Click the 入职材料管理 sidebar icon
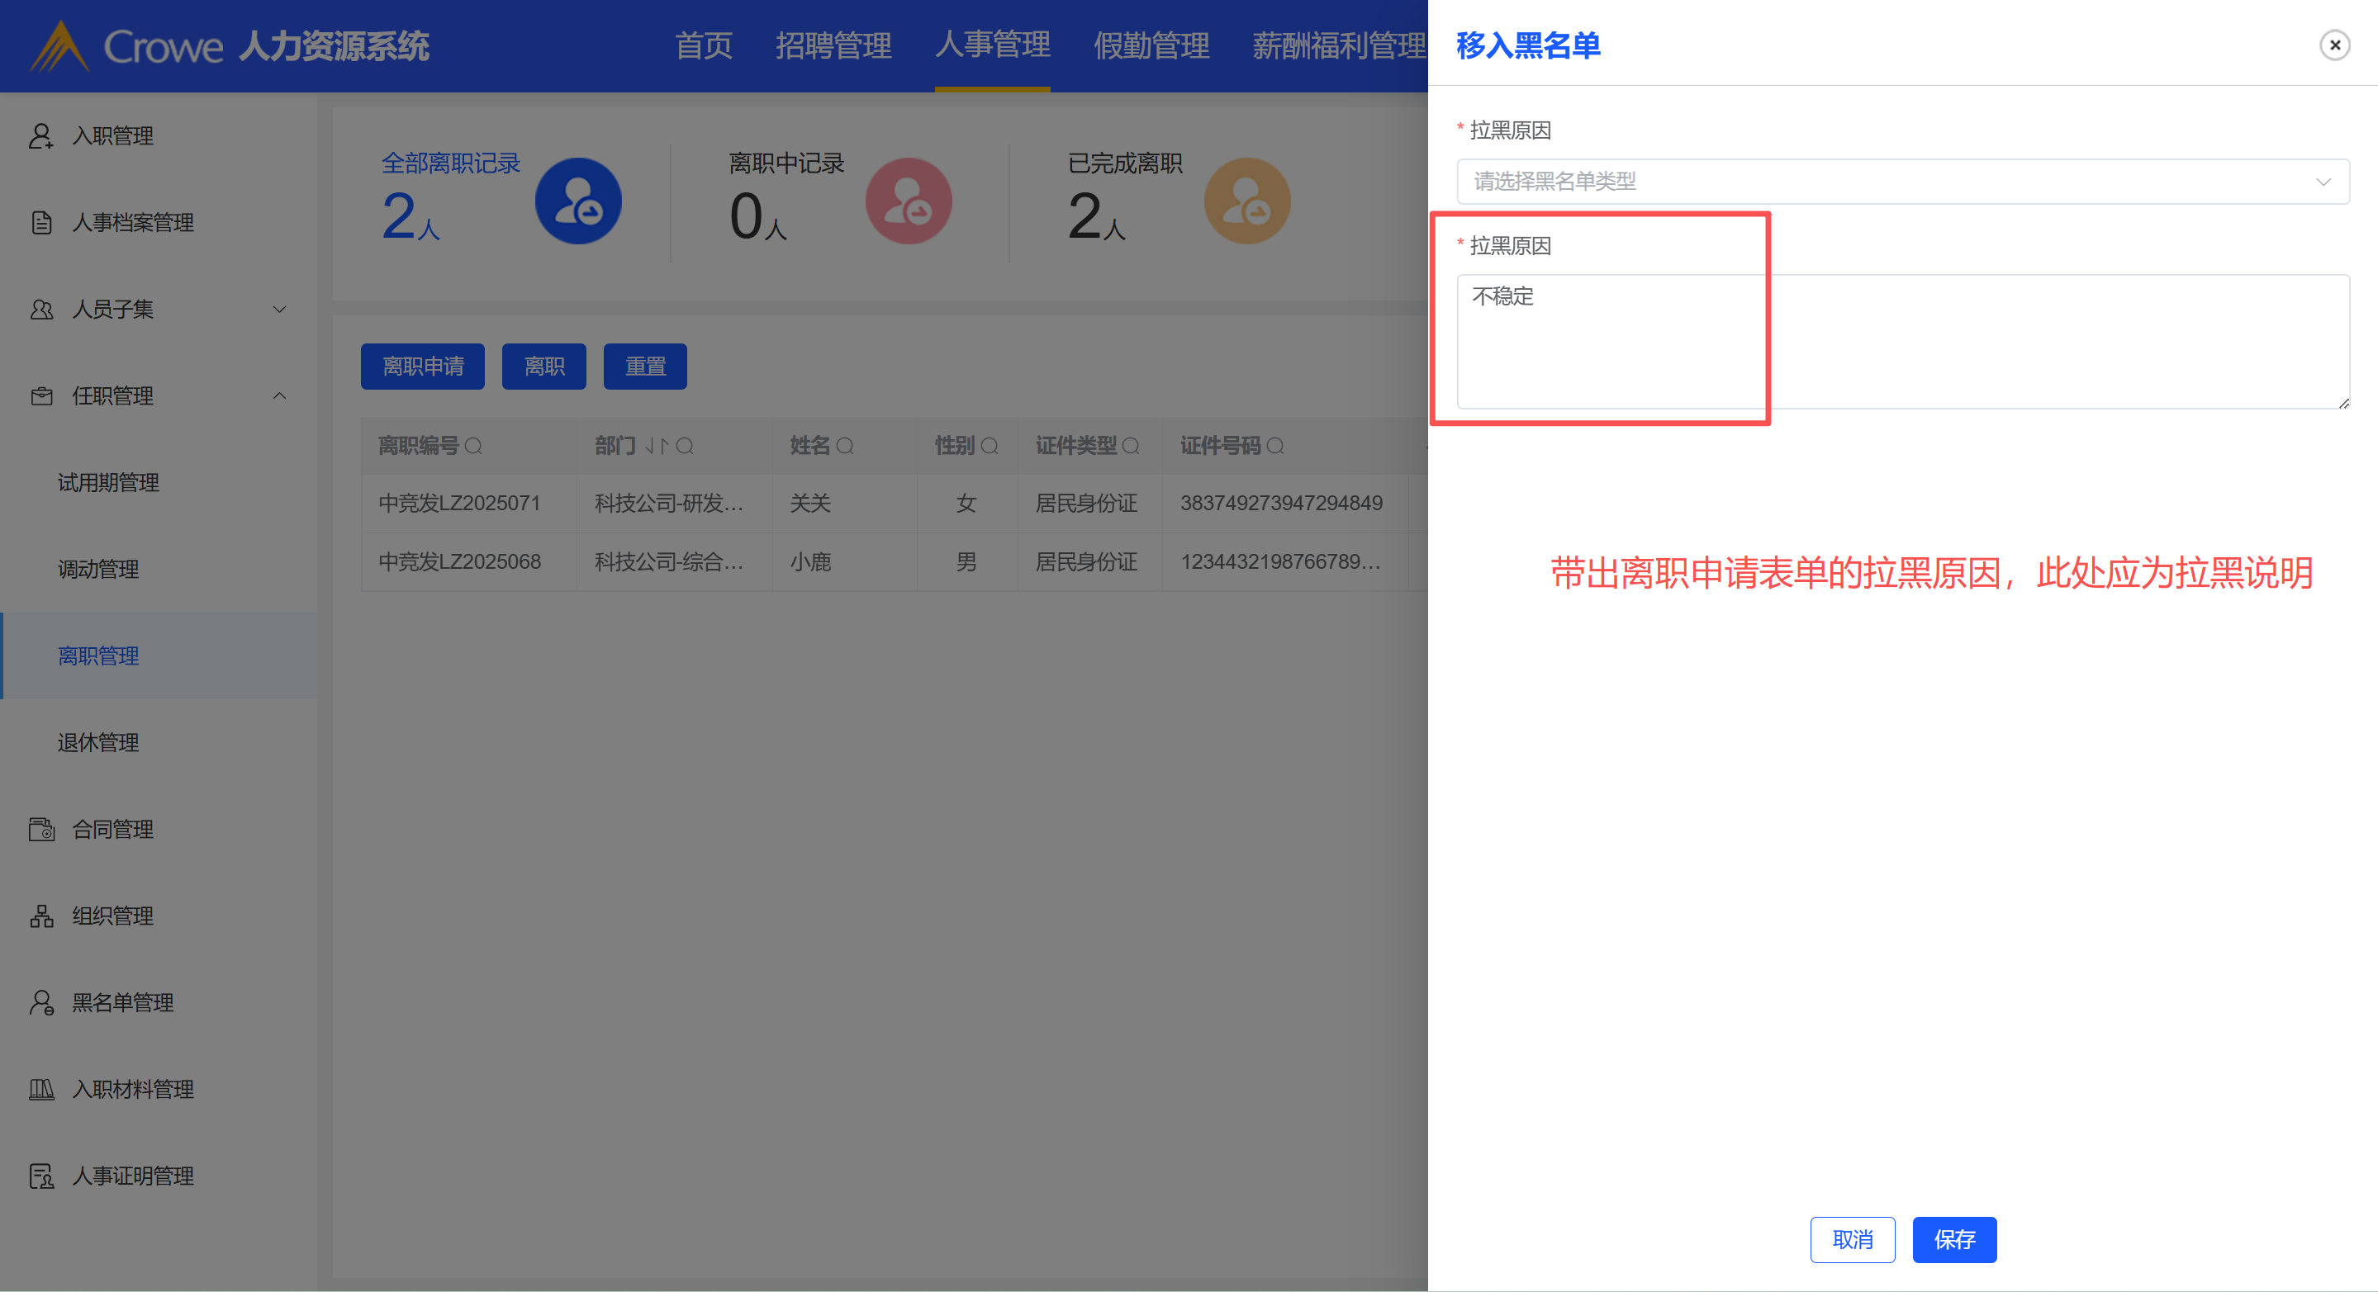2378x1292 pixels. 40,1089
